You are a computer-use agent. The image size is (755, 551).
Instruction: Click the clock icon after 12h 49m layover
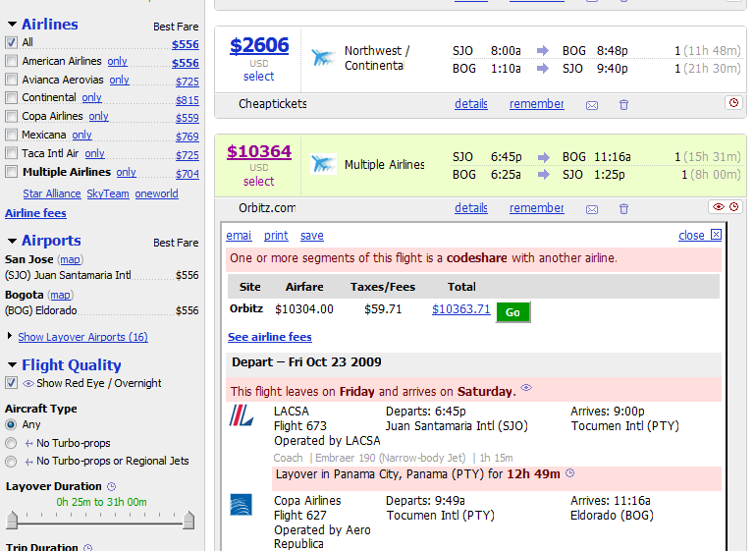570,473
